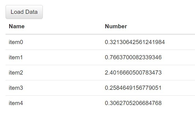195x115 pixels.
Task: Highlight the table row starting with item0
Action: (100, 42)
